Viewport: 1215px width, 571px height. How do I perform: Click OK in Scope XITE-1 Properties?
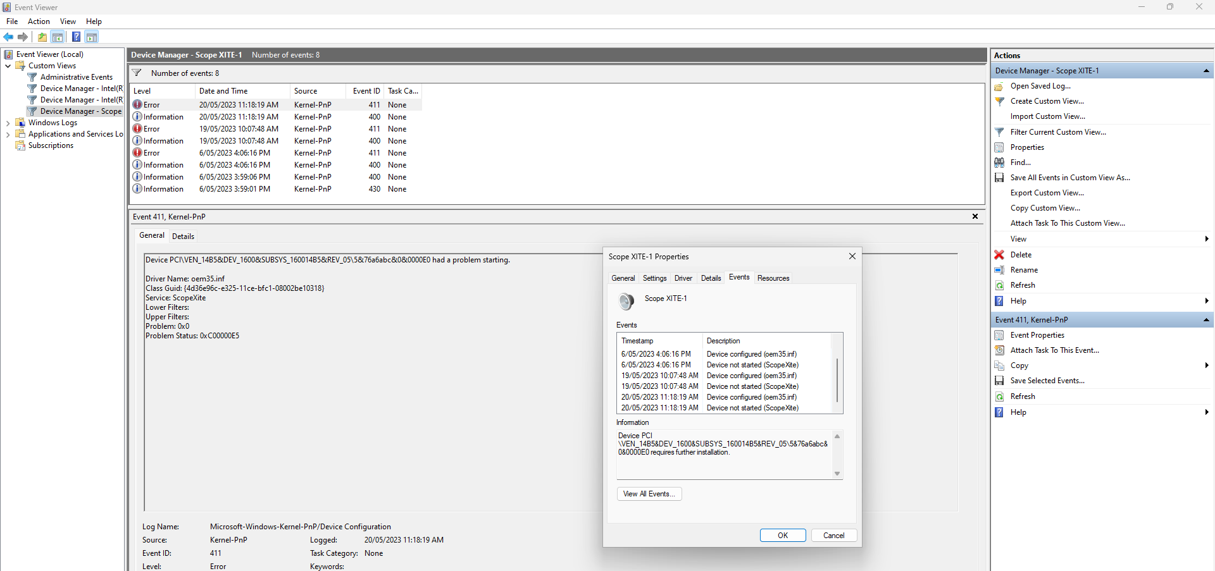point(783,536)
